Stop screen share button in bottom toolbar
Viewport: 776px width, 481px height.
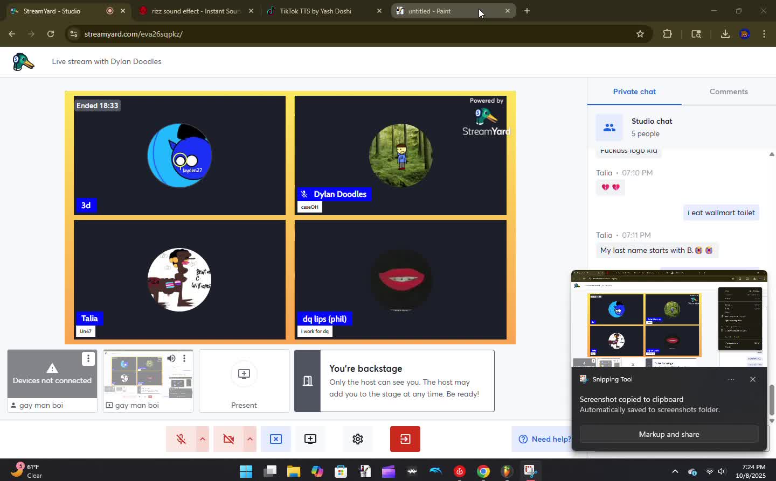[x=276, y=439]
